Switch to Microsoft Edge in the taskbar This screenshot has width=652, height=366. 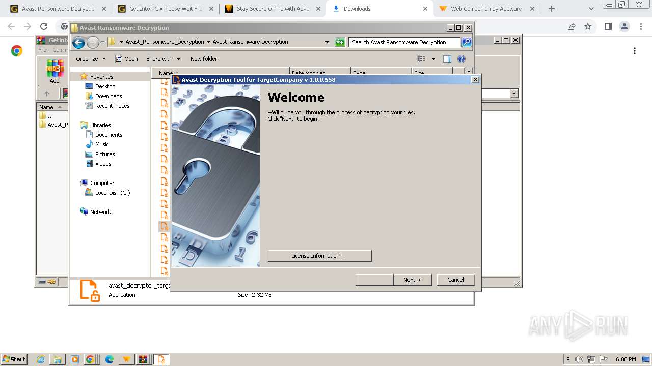[109, 359]
